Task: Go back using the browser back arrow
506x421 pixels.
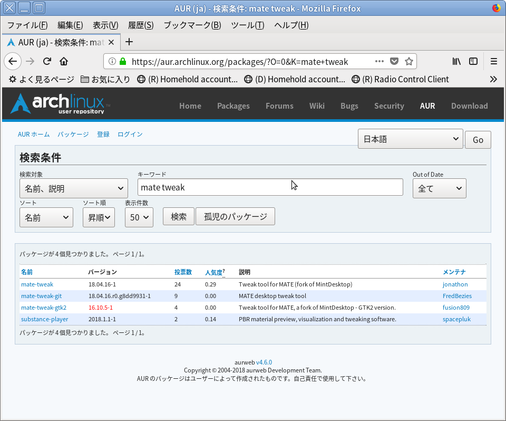Action: click(x=13, y=61)
